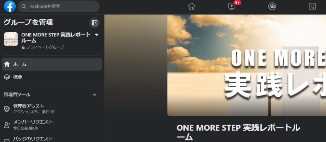The height and width of the screenshot is (142, 326).
Task: Click the 概要 layers icon
Action: (7, 77)
